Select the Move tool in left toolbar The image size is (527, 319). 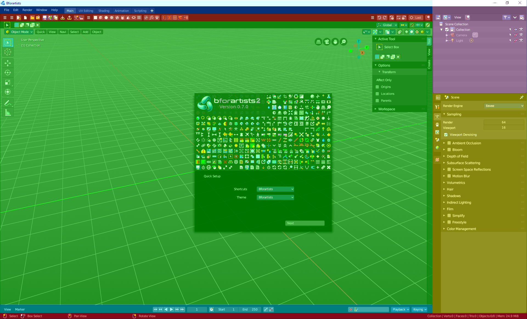[8, 63]
